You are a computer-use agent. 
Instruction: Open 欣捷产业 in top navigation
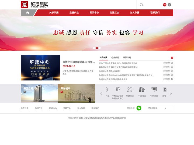coord(74,13)
